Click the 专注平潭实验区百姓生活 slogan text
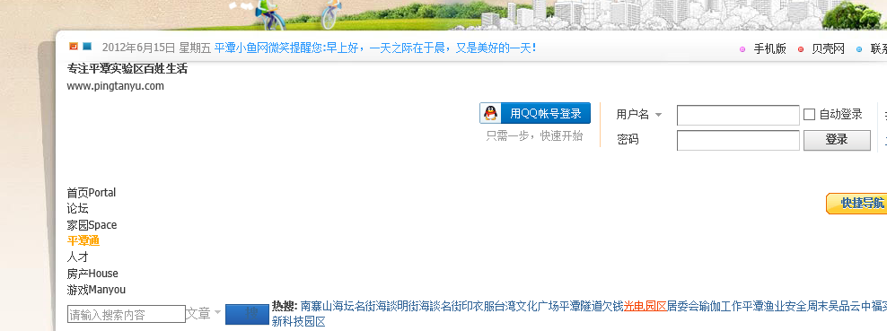This screenshot has height=331, width=887. click(127, 69)
